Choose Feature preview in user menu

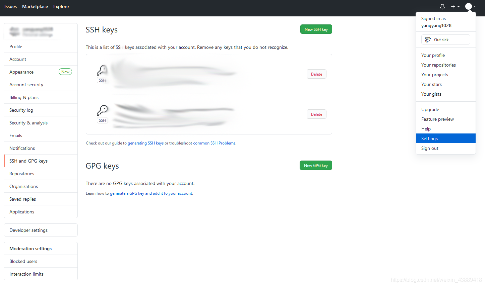pos(445,119)
